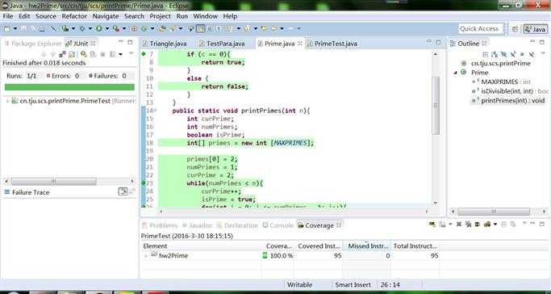Open the File menu

[8, 16]
